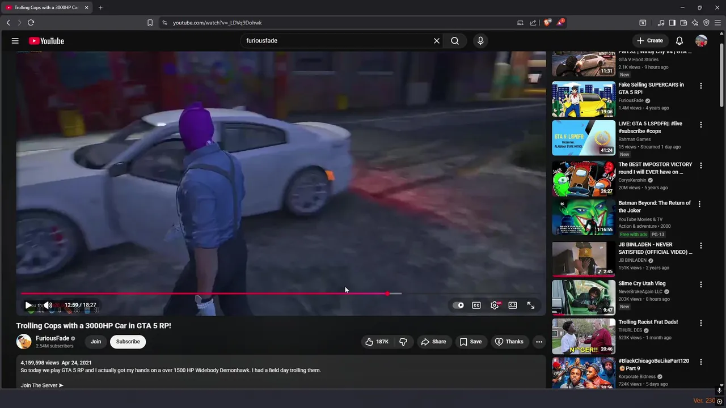
Task: Open the 'Join The Server' description line
Action: point(42,385)
